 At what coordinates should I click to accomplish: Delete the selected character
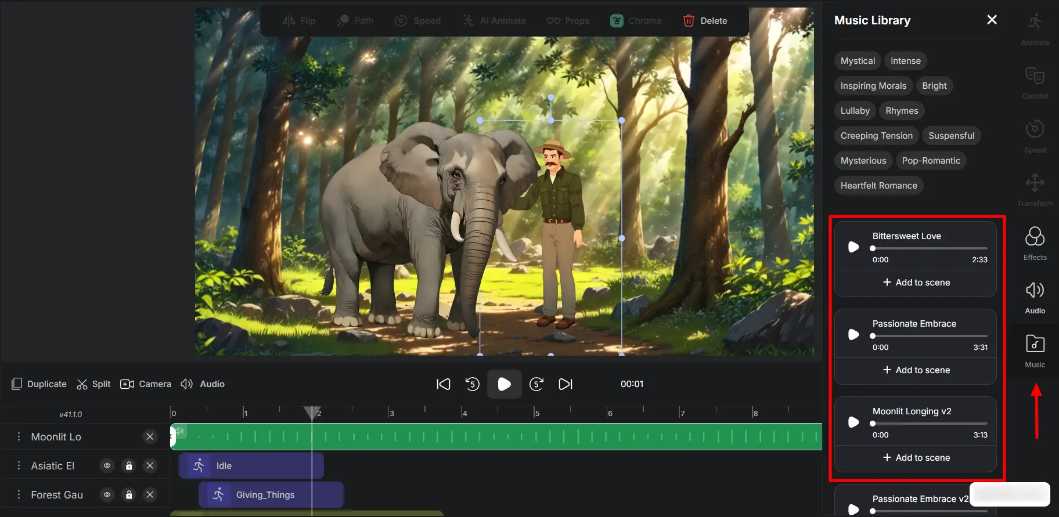[705, 21]
